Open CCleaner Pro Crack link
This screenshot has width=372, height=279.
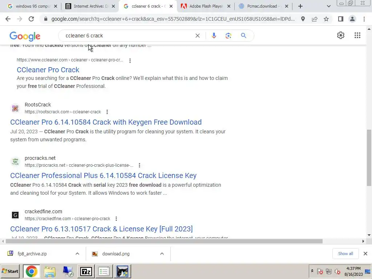pyautogui.click(x=48, y=70)
